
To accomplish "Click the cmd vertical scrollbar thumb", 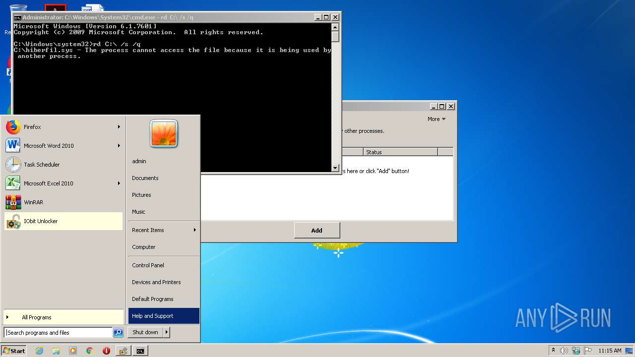I will pyautogui.click(x=335, y=36).
